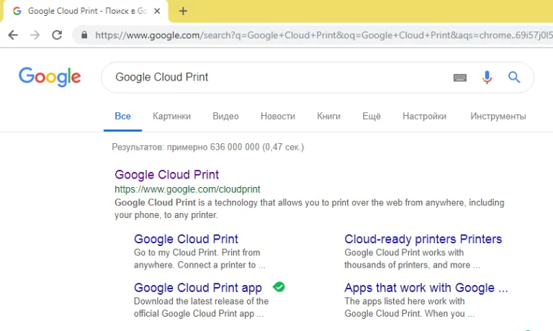Screen dimensions: 553x331
Task: Open the Google Cloud Print app sitelink
Action: [198, 288]
